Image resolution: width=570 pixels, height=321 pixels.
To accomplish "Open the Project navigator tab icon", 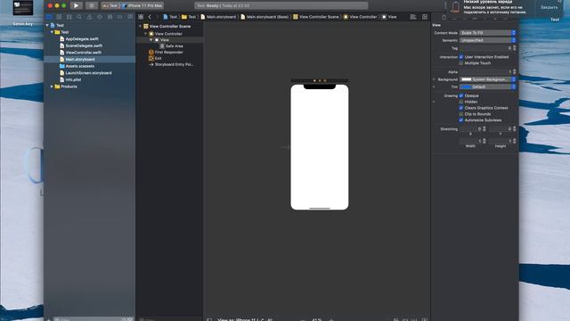I will [49, 17].
